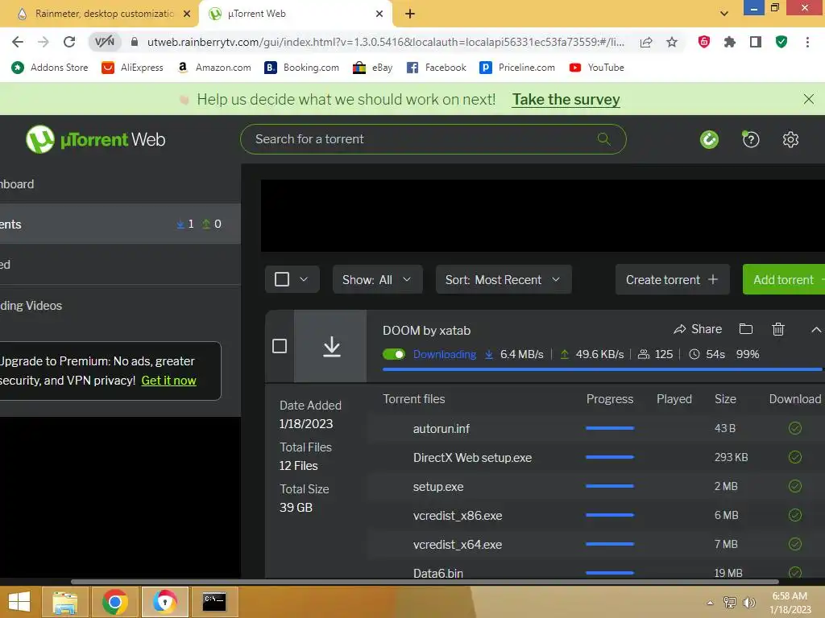The width and height of the screenshot is (825, 618).
Task: Open Windows Start menu
Action: 19,602
